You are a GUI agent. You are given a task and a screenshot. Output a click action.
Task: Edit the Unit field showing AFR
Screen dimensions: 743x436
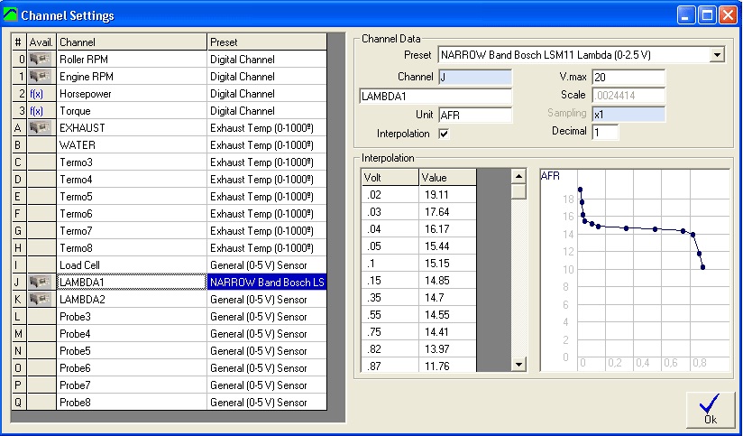474,115
